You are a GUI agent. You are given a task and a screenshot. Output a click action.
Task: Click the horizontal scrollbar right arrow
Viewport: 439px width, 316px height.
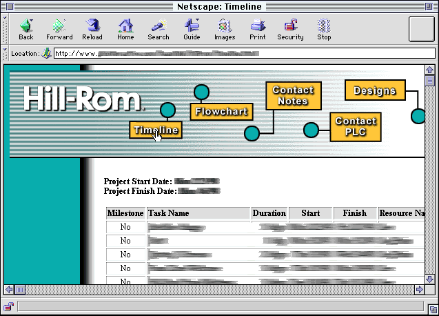(x=419, y=289)
